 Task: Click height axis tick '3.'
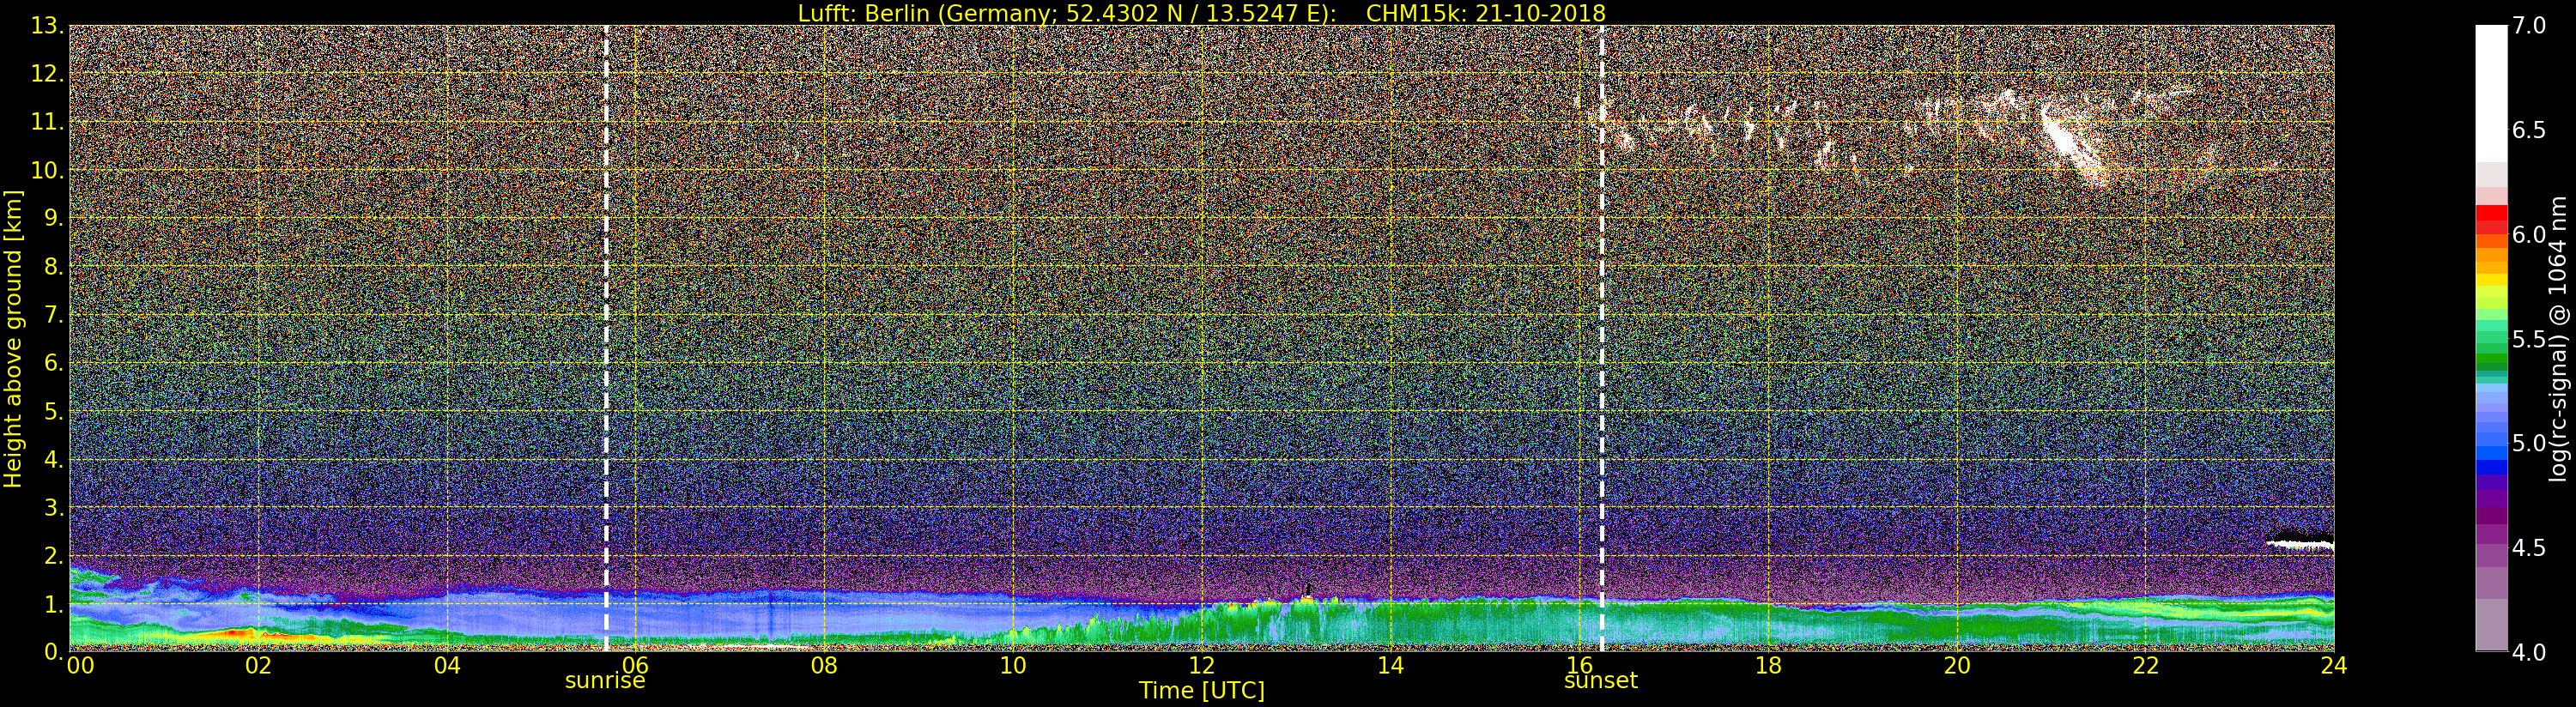54,508
